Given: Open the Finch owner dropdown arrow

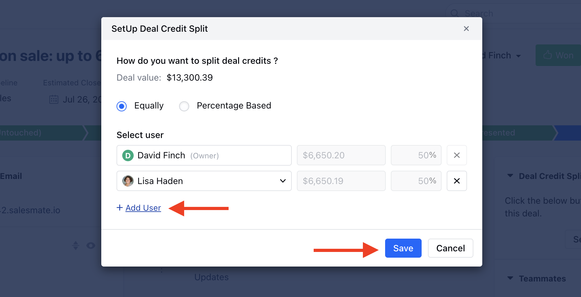Looking at the screenshot, I should [518, 56].
